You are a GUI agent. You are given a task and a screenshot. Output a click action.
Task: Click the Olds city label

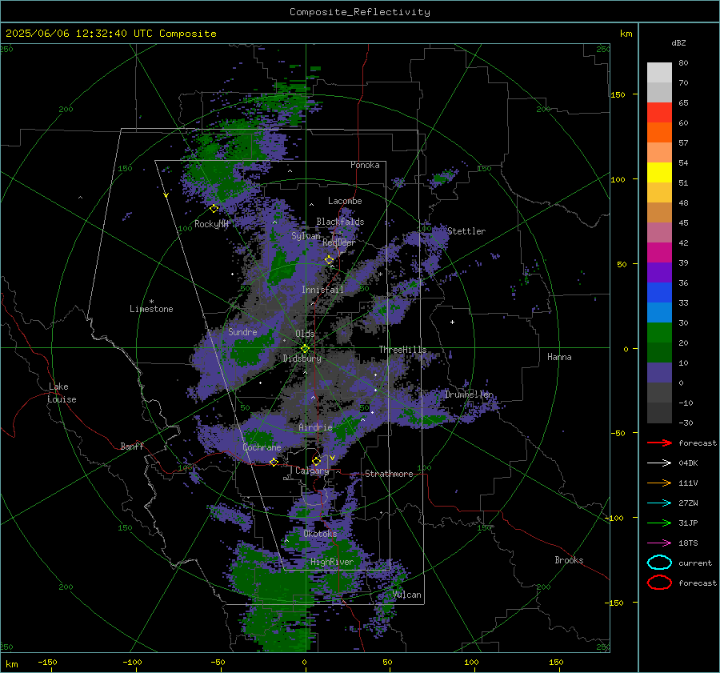305,334
